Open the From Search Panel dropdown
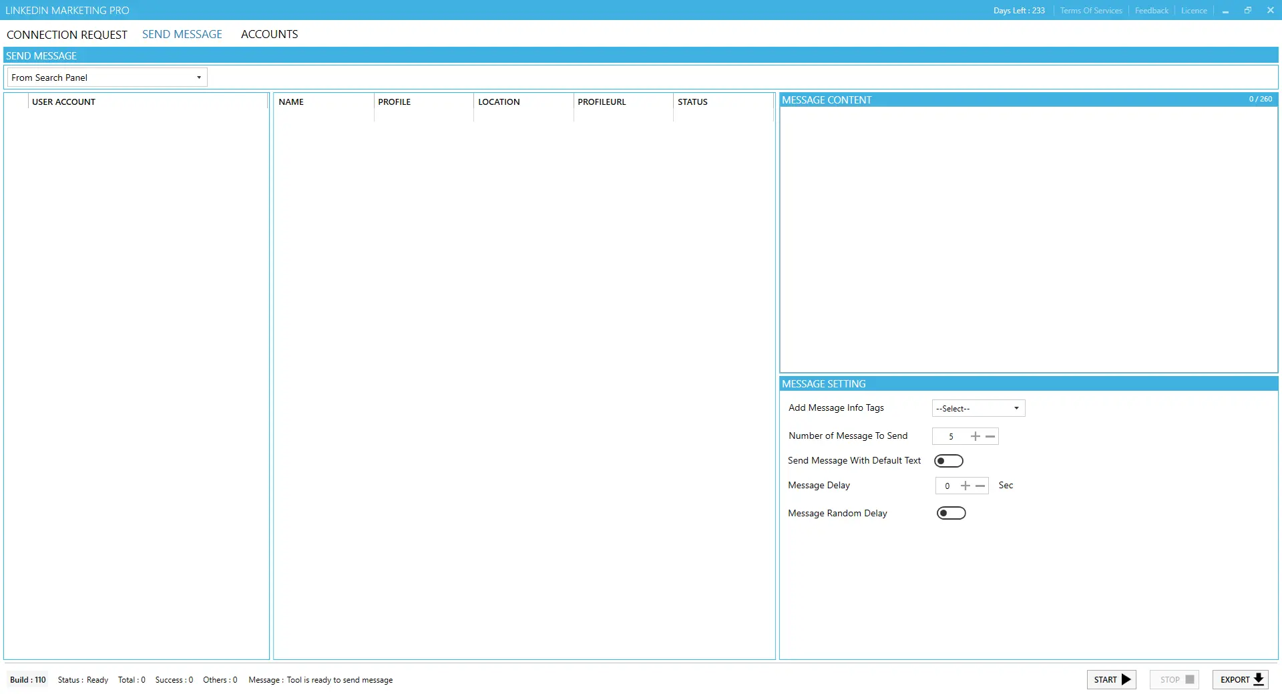 (x=107, y=77)
